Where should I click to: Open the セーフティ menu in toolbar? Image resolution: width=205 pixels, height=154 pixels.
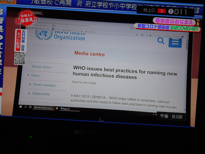tap(167, 36)
